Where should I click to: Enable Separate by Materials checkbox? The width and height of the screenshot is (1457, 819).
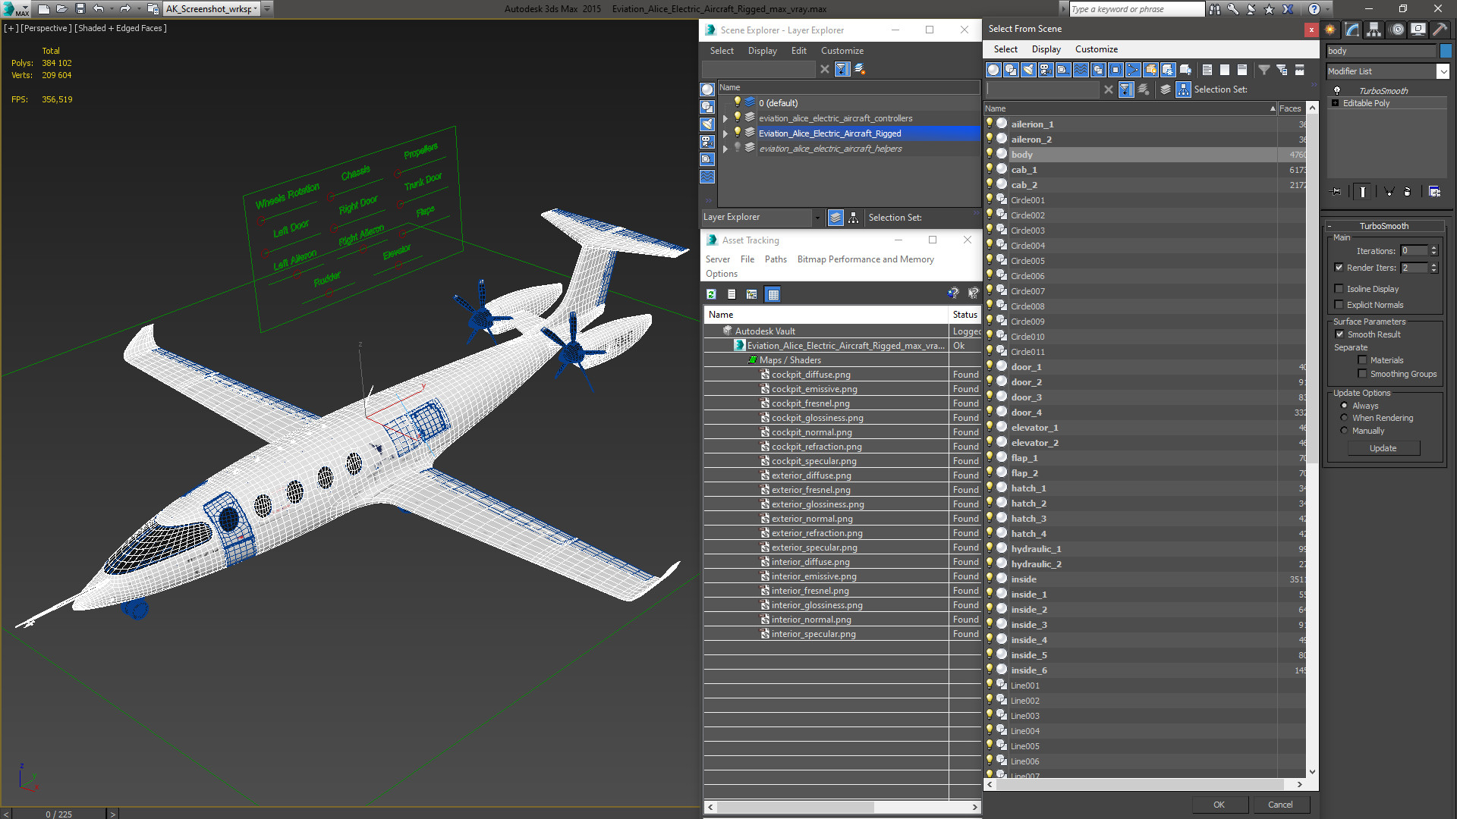tap(1362, 360)
